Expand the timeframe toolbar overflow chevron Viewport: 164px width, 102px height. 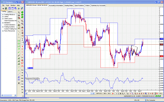coord(23,96)
